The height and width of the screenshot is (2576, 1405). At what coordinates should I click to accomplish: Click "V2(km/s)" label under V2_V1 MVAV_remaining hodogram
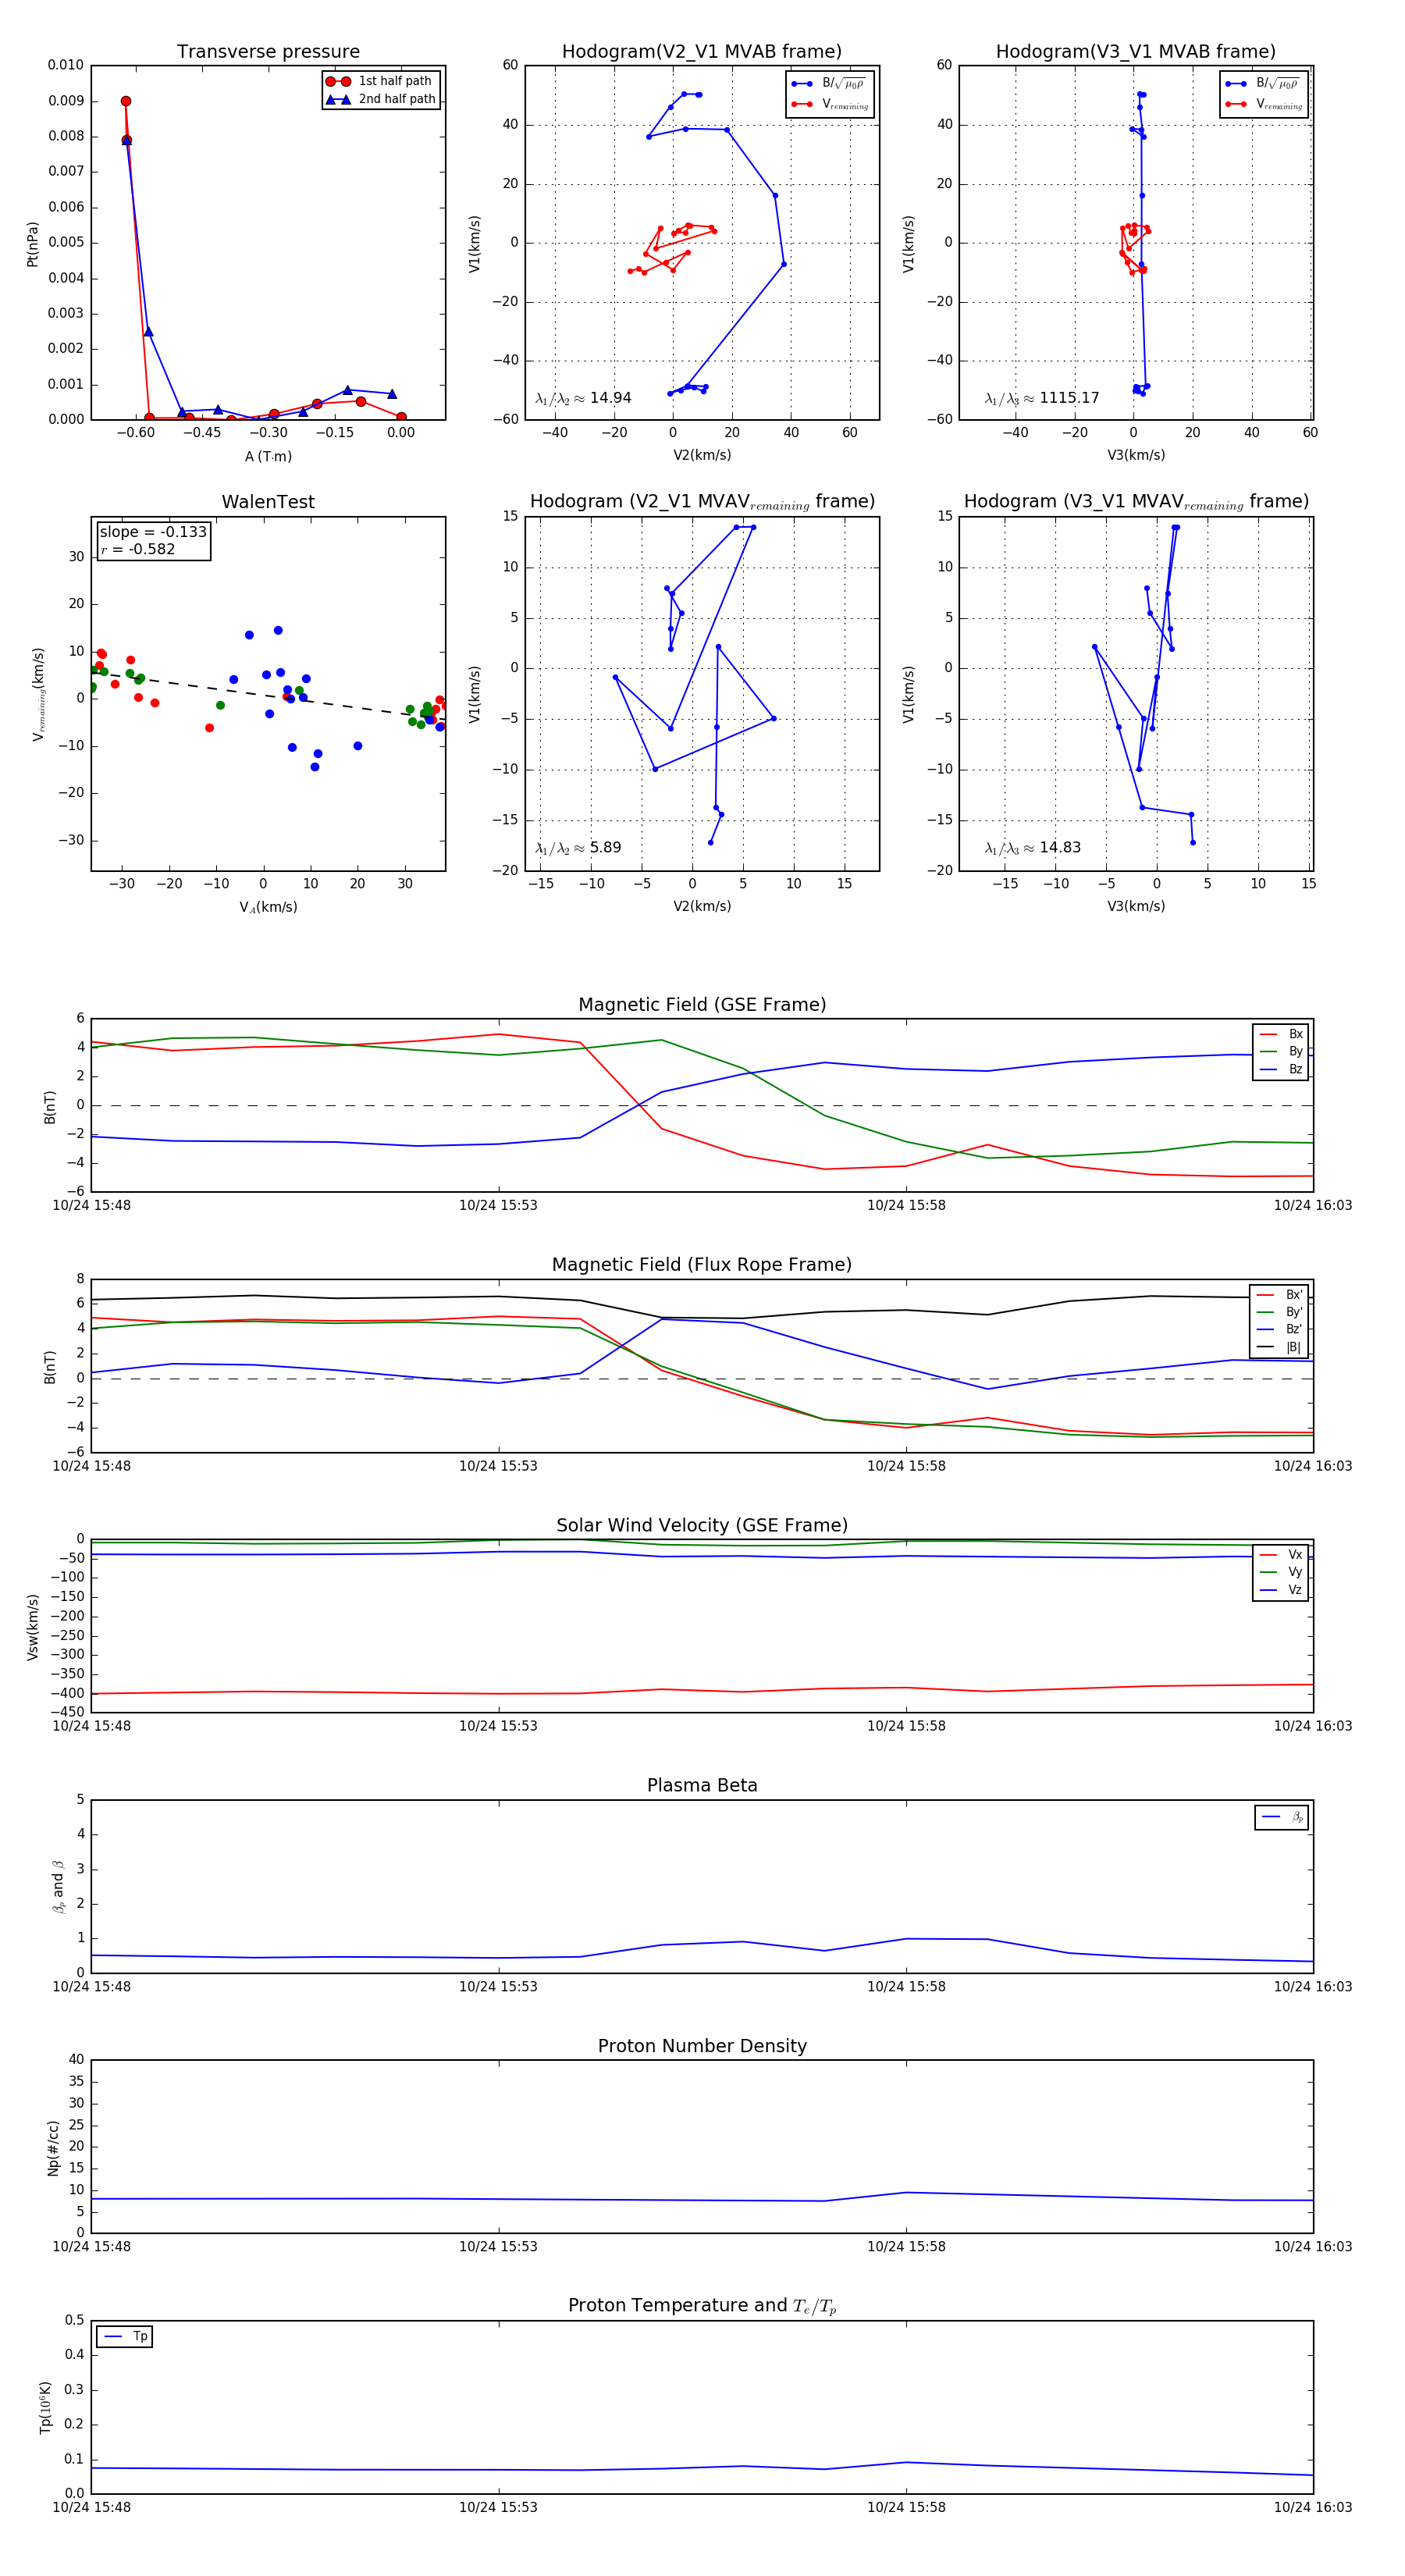click(x=702, y=906)
